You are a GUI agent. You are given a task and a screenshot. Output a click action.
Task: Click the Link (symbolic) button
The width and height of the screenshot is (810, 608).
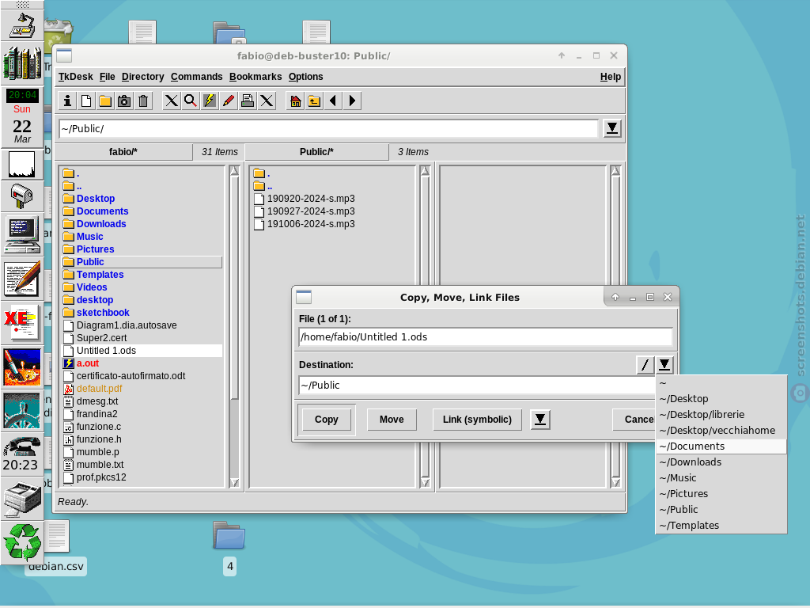(477, 420)
